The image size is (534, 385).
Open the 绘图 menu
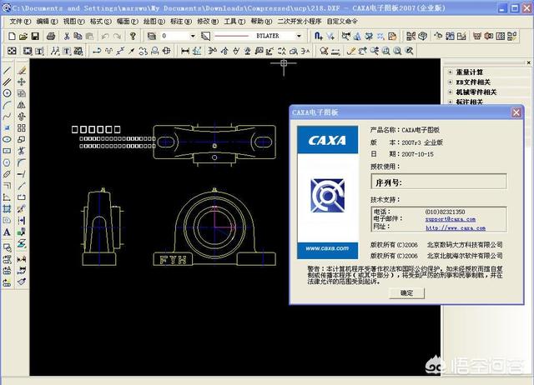[154, 22]
